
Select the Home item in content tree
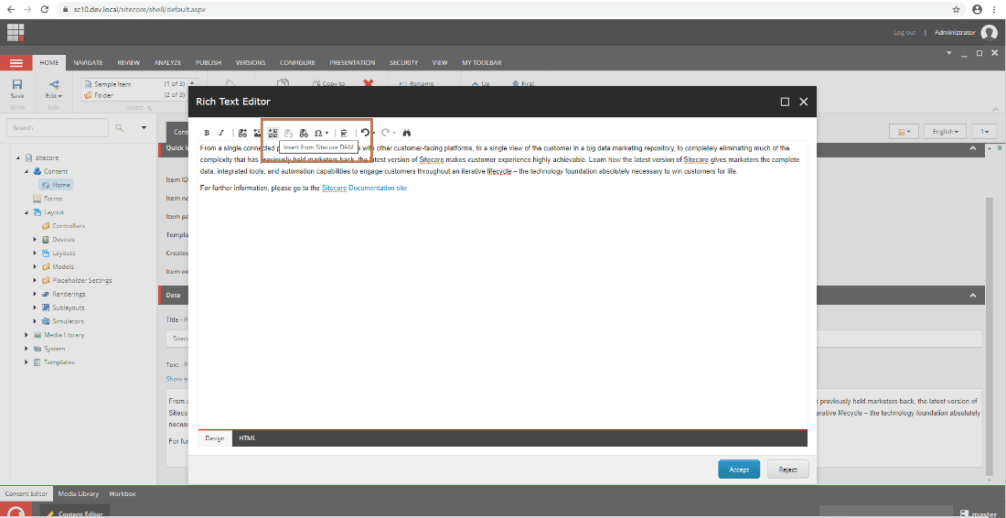[x=57, y=185]
